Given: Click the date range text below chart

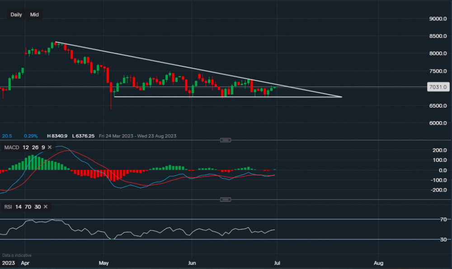Looking at the screenshot, I should [146, 136].
